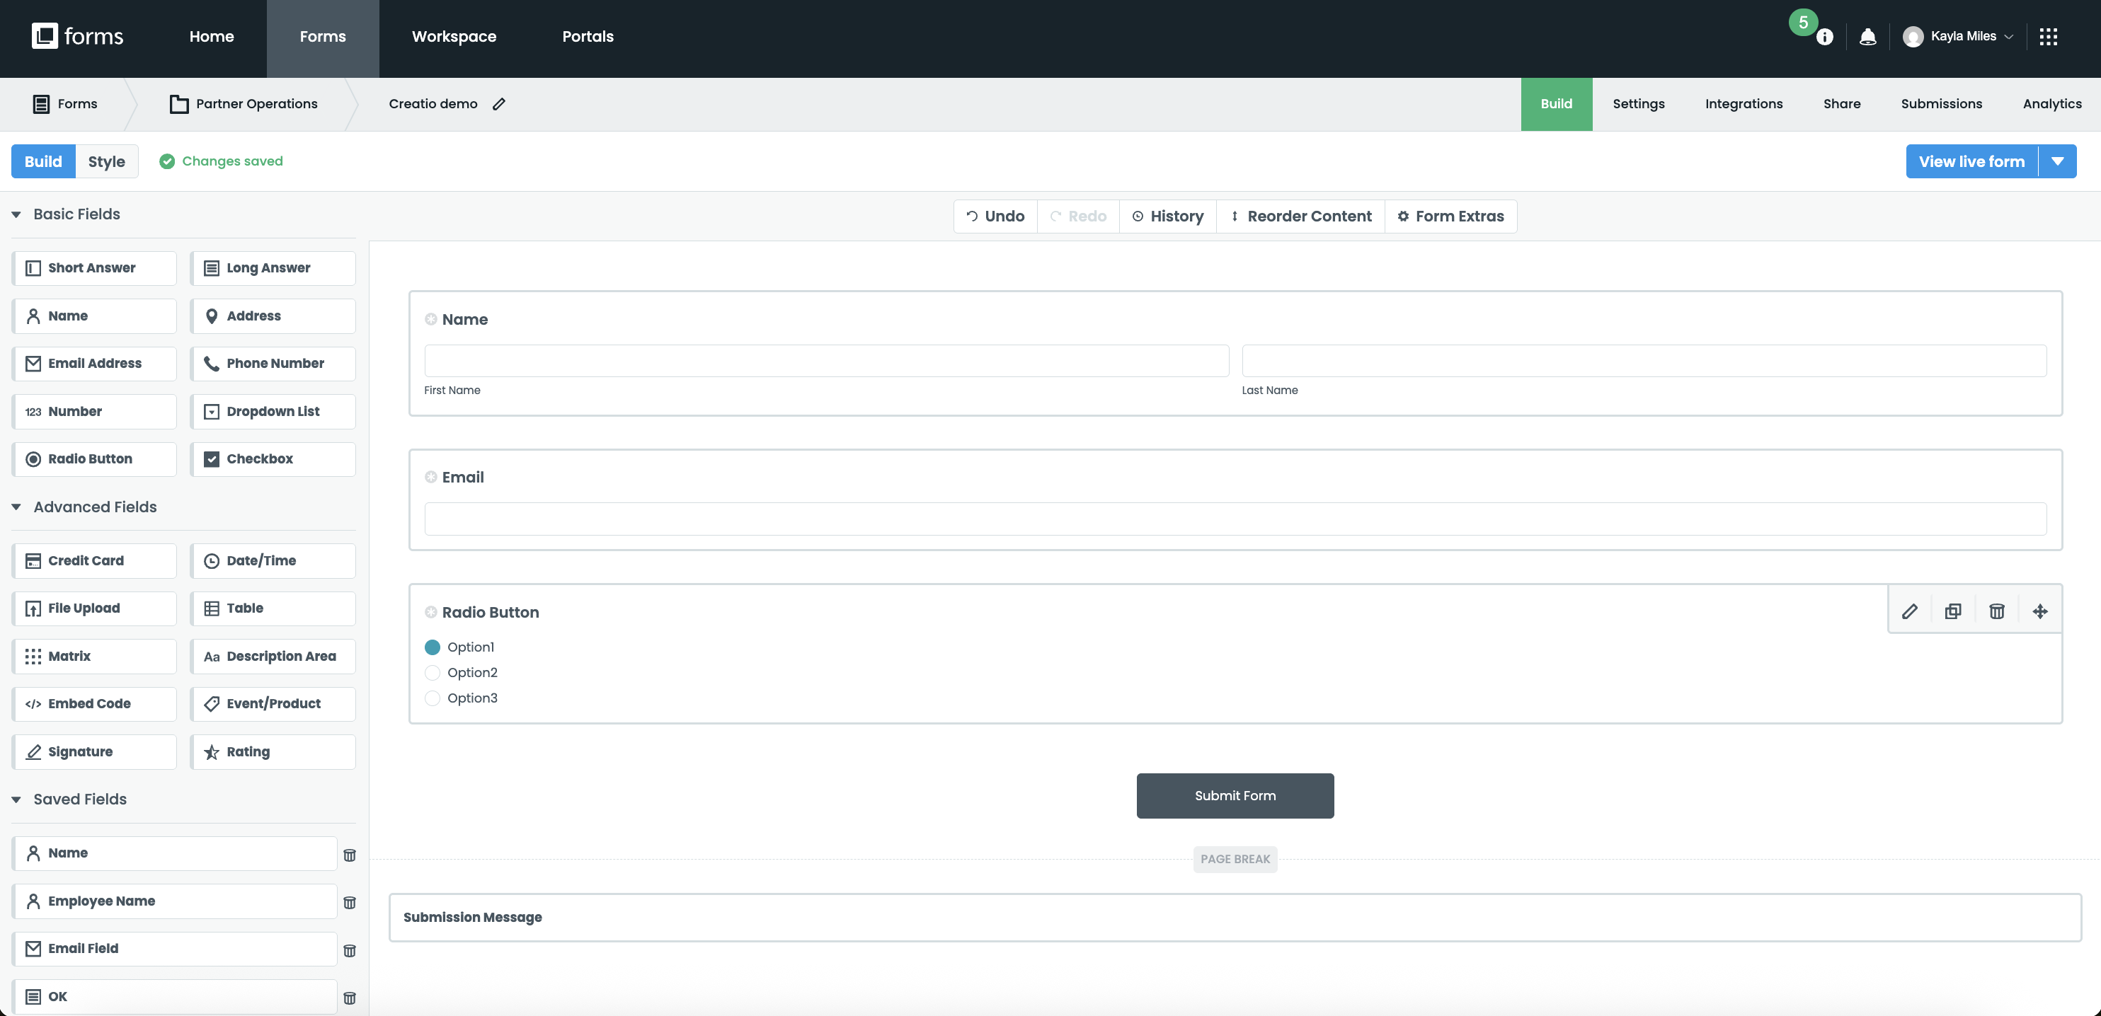Go to the Home menu
The height and width of the screenshot is (1016, 2101).
click(x=211, y=37)
